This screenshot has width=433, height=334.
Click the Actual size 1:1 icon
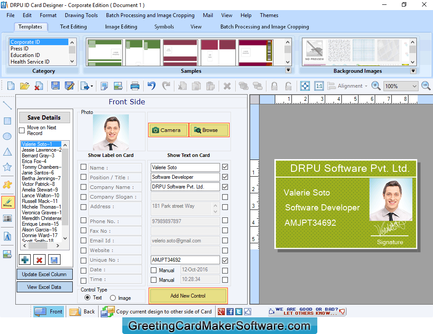point(319,86)
